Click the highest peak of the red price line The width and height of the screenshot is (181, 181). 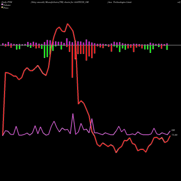[67, 24]
